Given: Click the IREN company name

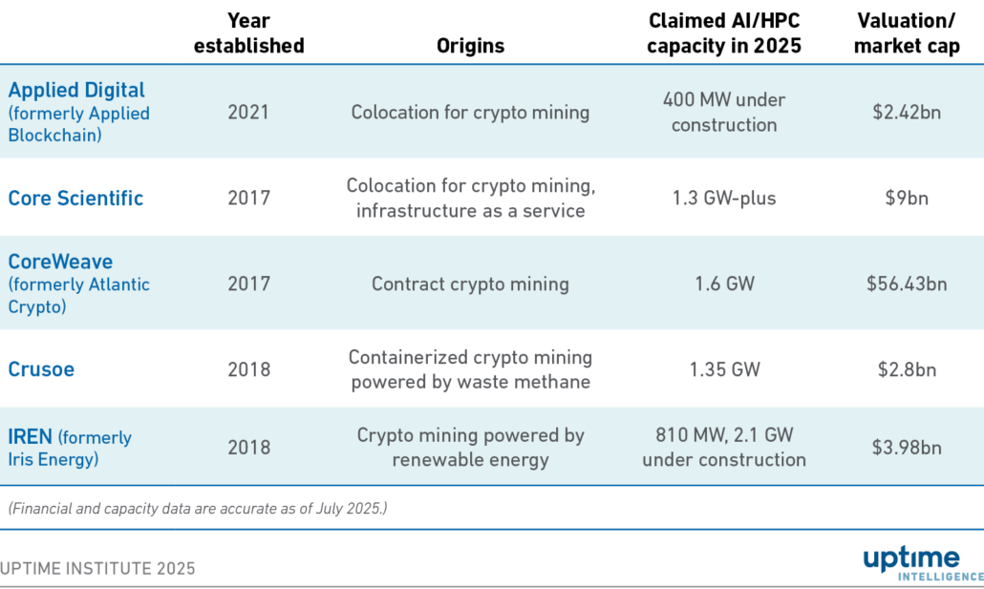Looking at the screenshot, I should 31,437.
